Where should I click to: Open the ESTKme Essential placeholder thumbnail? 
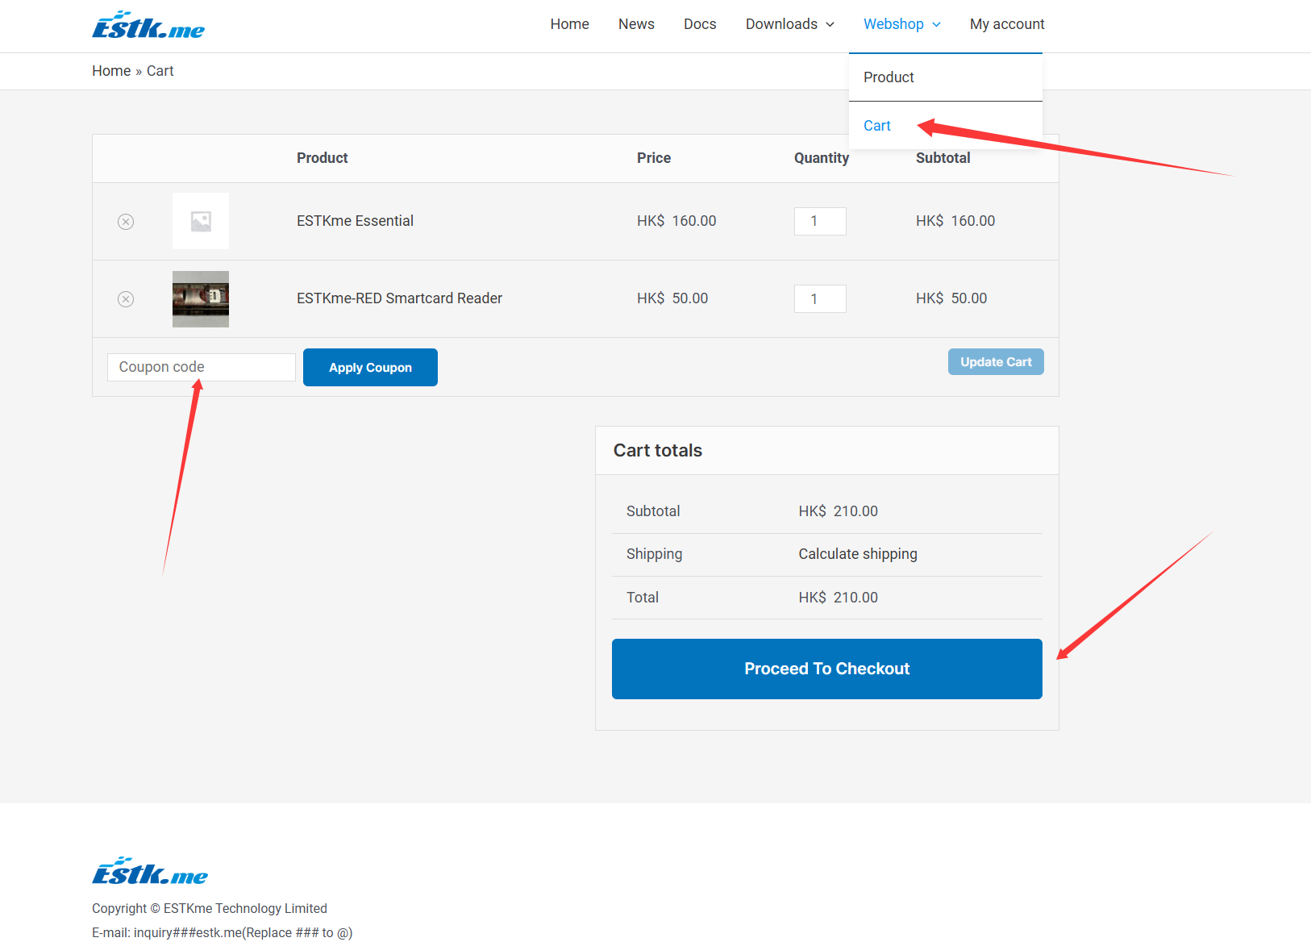201,221
